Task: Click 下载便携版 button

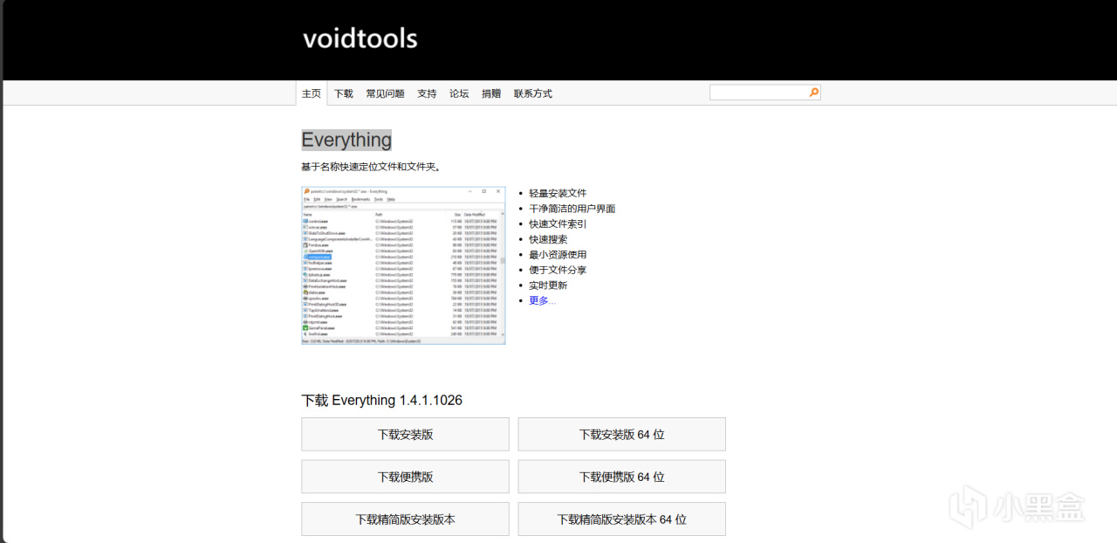Action: click(x=405, y=477)
